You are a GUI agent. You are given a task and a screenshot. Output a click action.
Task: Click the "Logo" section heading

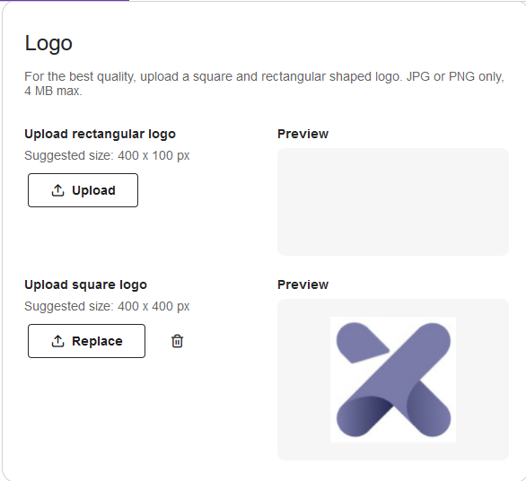tap(48, 43)
